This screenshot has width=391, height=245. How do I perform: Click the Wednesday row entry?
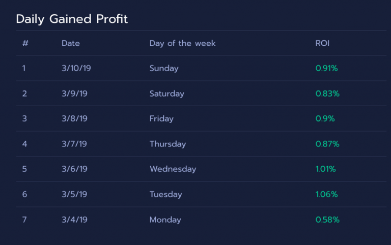(173, 169)
